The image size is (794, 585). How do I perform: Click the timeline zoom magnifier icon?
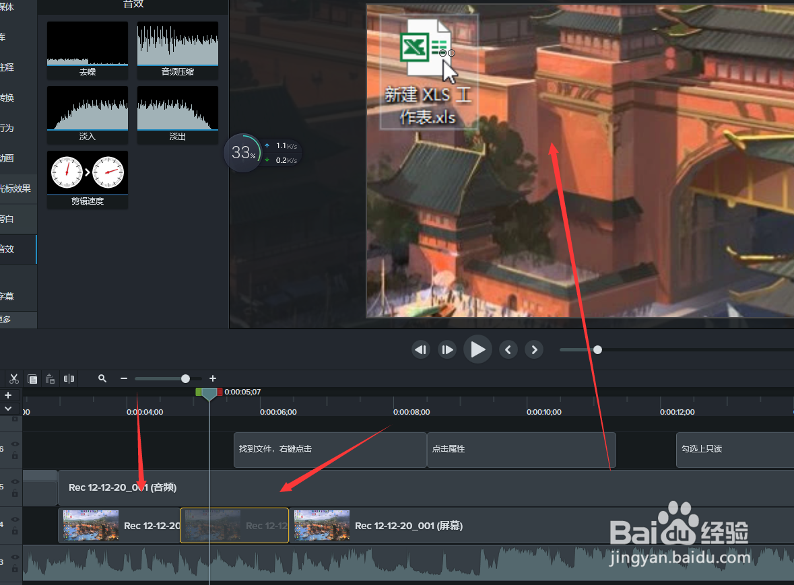tap(102, 378)
